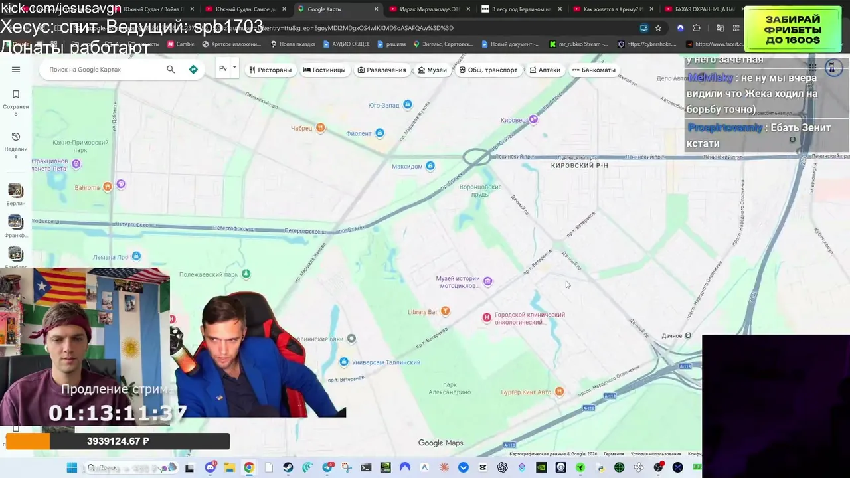This screenshot has width=850, height=478.
Task: Filter map by Банкоматы
Action: [594, 70]
